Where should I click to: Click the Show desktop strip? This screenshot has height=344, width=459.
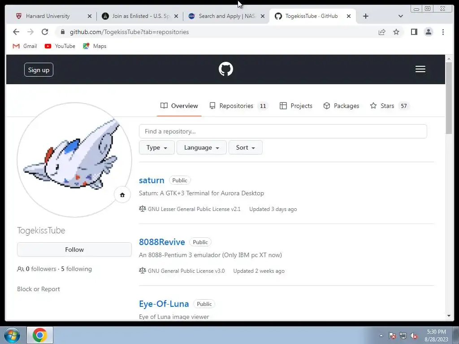pyautogui.click(x=456, y=335)
